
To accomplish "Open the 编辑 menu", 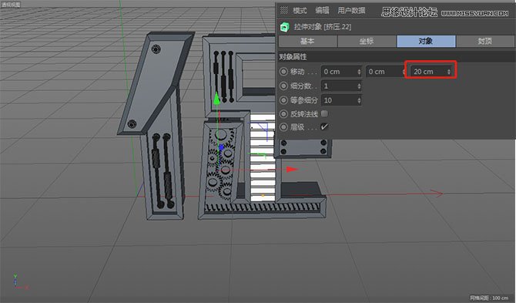I will coord(322,11).
